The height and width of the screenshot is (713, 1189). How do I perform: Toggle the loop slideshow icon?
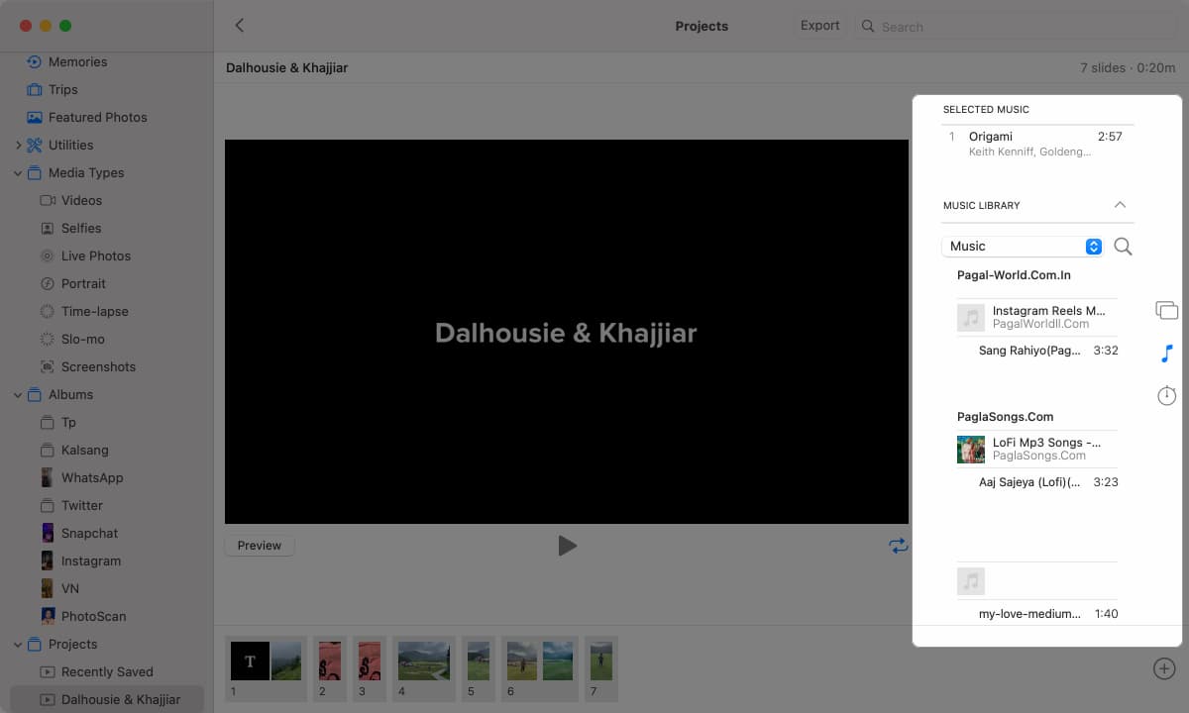point(899,546)
